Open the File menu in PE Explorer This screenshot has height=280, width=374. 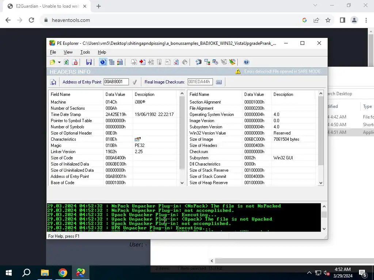pos(53,52)
